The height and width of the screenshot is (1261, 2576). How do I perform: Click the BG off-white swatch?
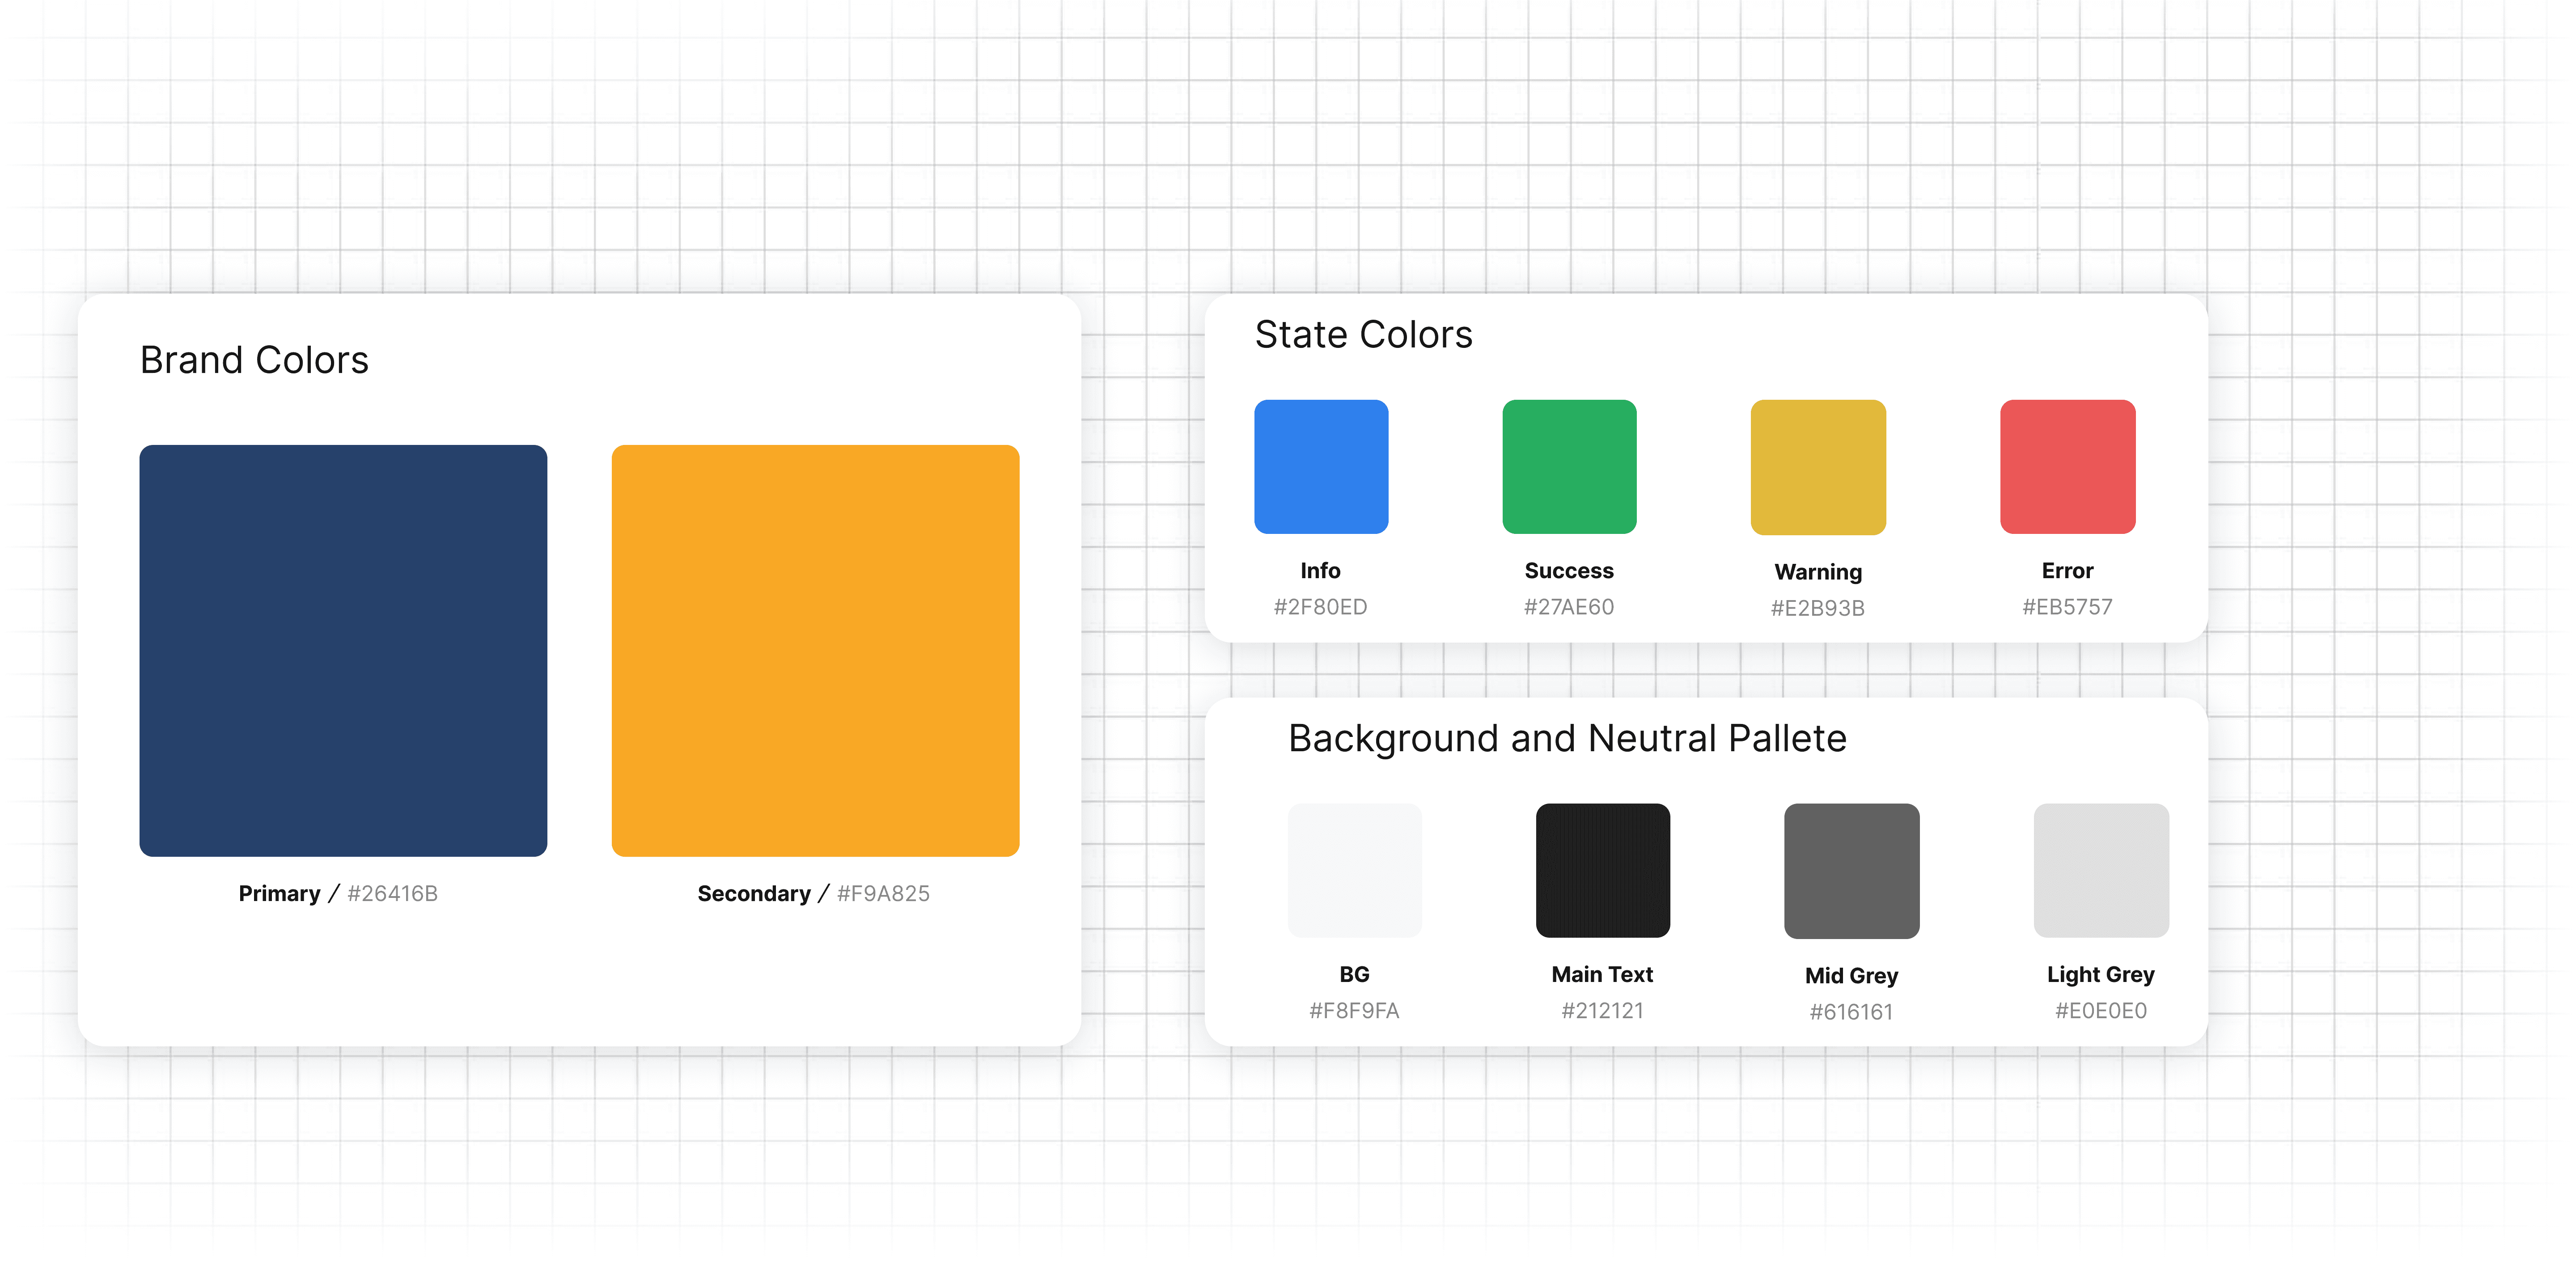click(1354, 870)
